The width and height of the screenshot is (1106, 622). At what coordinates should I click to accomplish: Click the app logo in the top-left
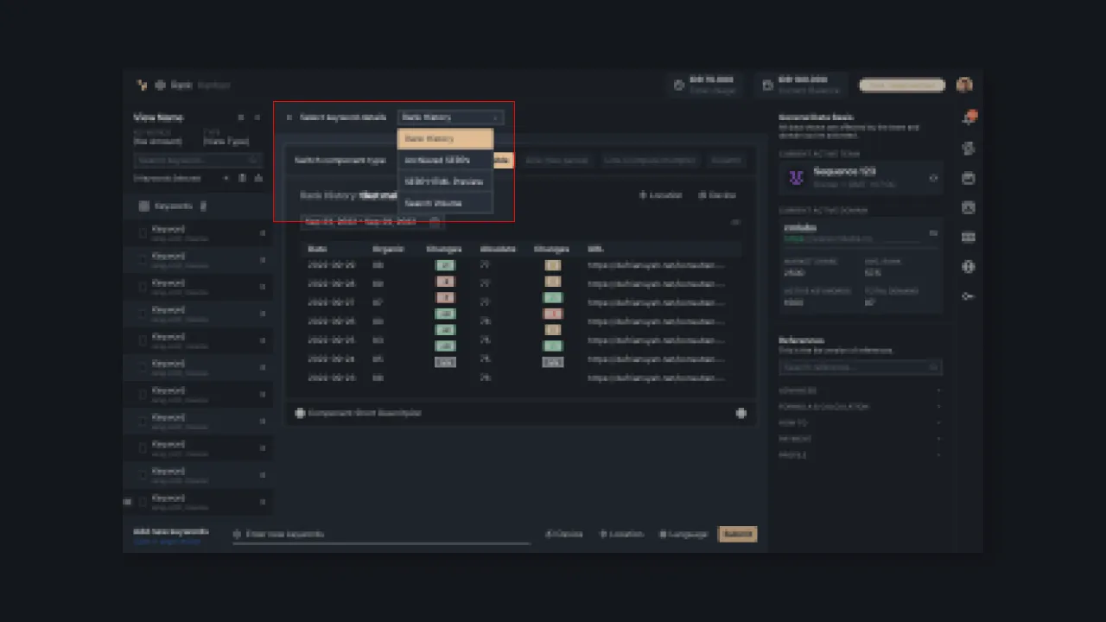tap(142, 85)
